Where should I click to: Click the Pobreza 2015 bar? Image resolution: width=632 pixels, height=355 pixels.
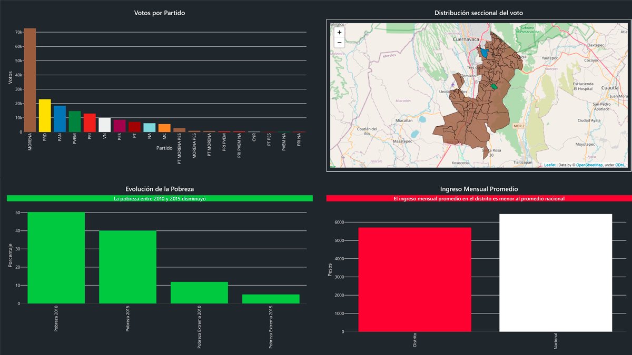point(128,267)
